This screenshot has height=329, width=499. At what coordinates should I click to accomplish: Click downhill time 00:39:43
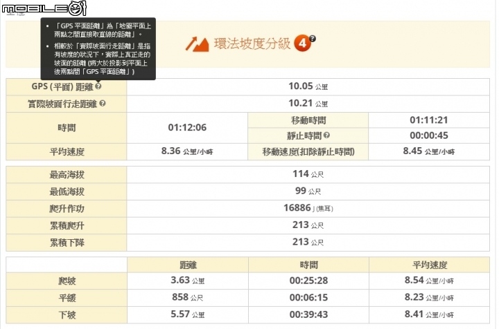[x=308, y=315]
